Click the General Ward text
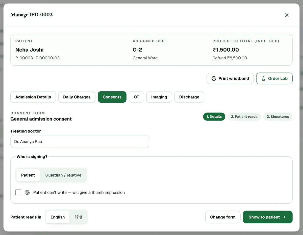 point(145,58)
